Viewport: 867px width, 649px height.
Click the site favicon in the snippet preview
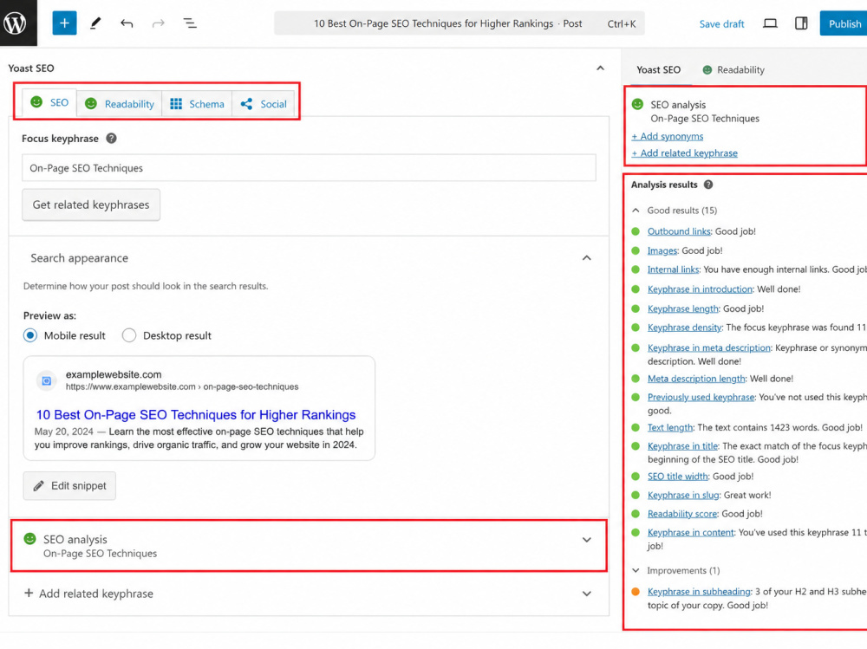coord(47,380)
